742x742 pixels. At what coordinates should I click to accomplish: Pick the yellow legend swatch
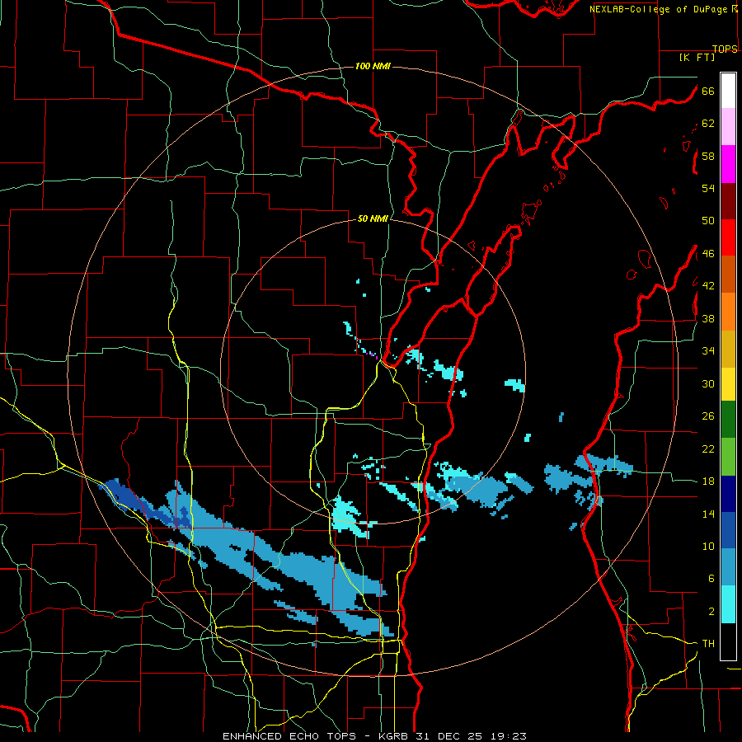pyautogui.click(x=728, y=383)
